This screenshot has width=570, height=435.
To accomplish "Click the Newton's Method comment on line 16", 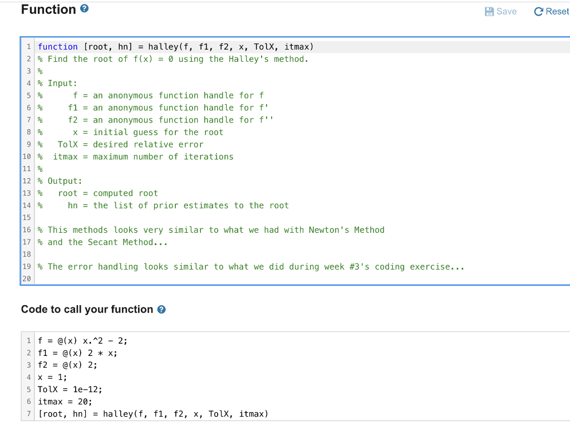I will tap(212, 229).
